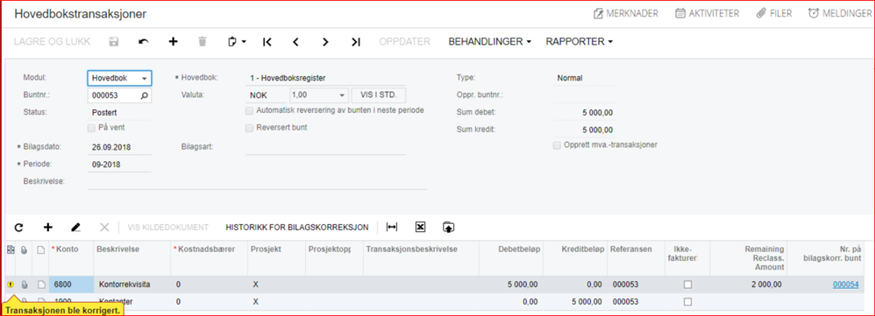Click LAGRE OG LUKK button
Image resolution: width=875 pixels, height=316 pixels.
pos(52,42)
